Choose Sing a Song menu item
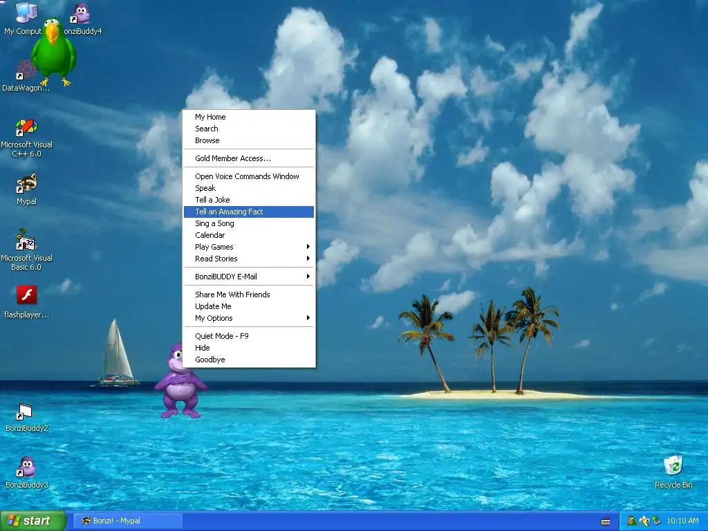 (249, 223)
